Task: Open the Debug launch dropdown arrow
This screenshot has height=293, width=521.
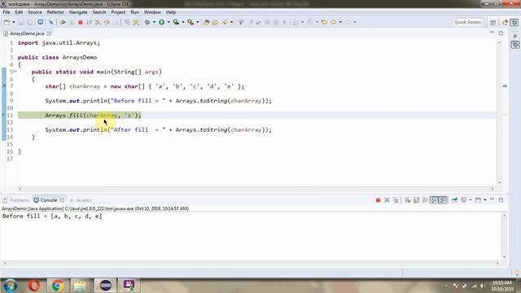Action: click(154, 22)
